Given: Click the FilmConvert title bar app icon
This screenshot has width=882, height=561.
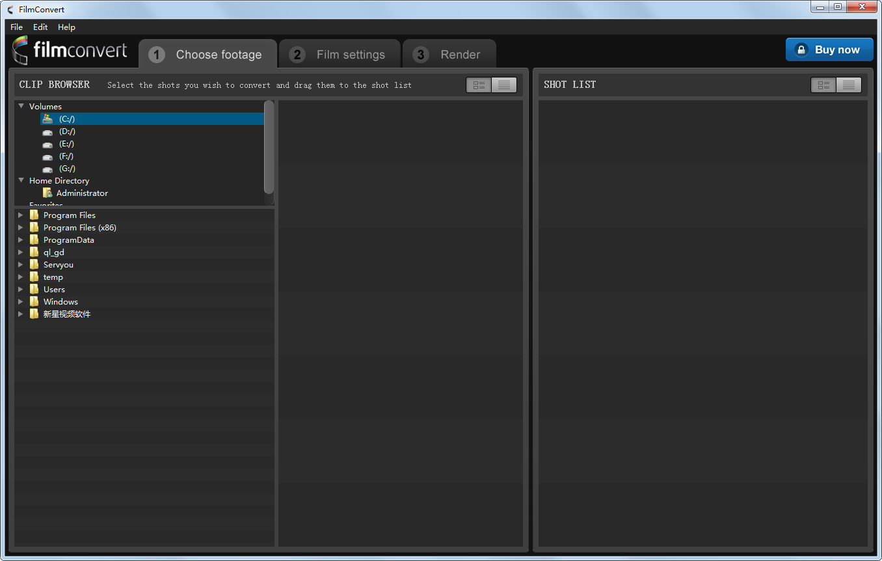Looking at the screenshot, I should (x=10, y=9).
